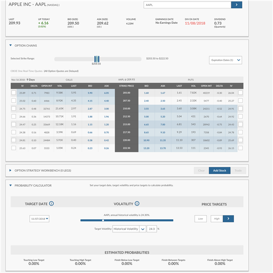Click the High price target field
Viewport: 273px width, 273px height.
click(217, 219)
